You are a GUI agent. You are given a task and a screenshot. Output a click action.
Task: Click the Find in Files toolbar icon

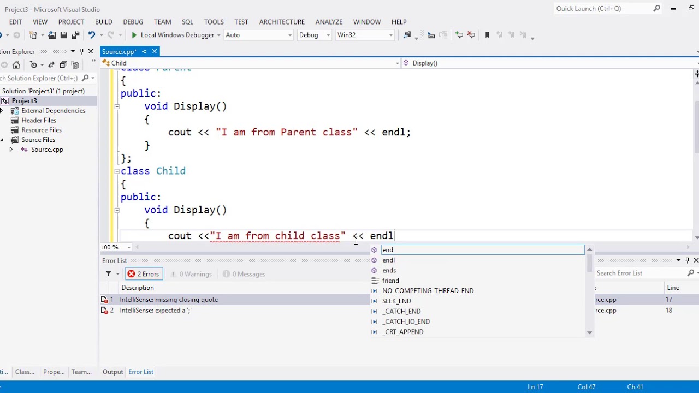tap(407, 35)
